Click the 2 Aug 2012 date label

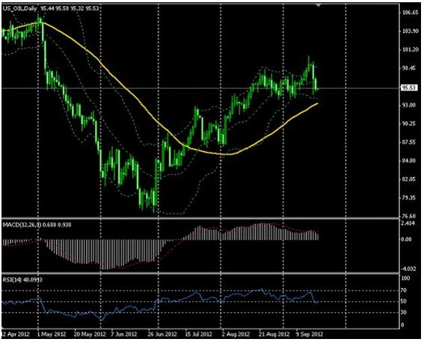[x=235, y=334]
